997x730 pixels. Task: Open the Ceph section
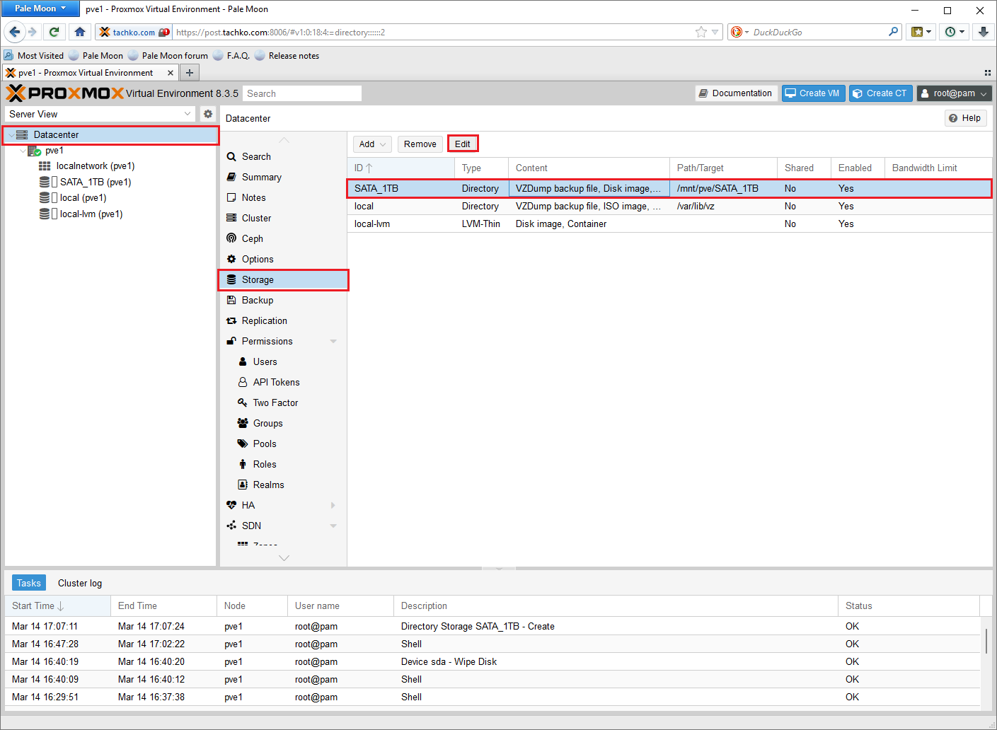tap(283, 238)
